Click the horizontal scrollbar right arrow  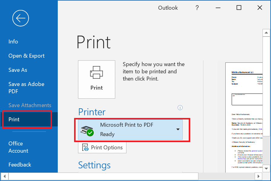[259, 176]
